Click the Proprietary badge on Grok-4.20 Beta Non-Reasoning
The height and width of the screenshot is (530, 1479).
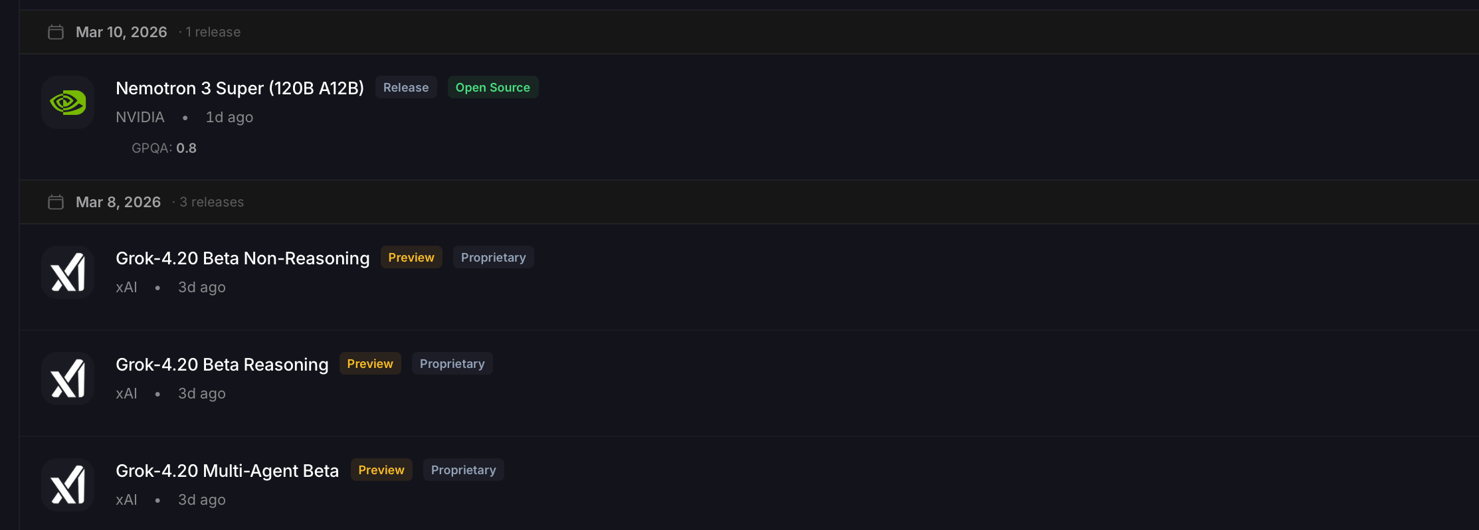[x=493, y=258]
